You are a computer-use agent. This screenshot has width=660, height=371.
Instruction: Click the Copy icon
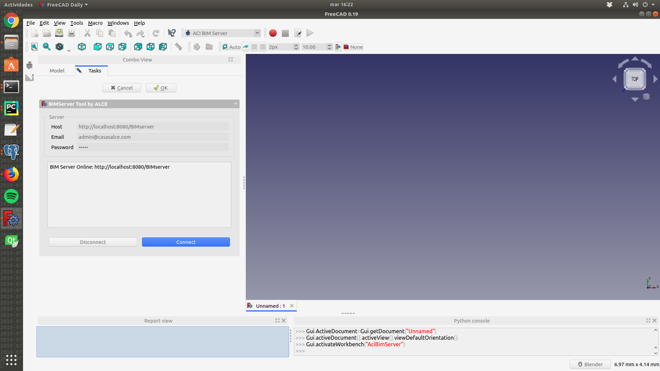[100, 33]
